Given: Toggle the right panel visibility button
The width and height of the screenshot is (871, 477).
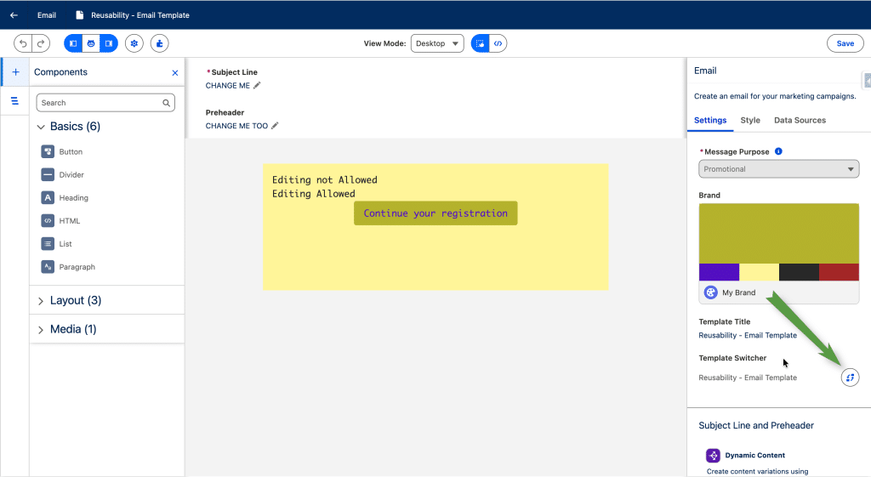Looking at the screenshot, I should [x=109, y=43].
